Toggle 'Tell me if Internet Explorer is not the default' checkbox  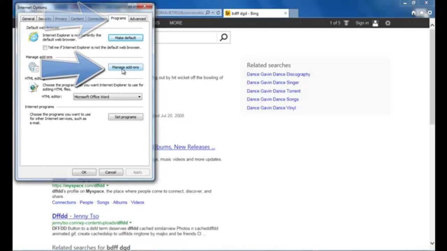tap(45, 47)
